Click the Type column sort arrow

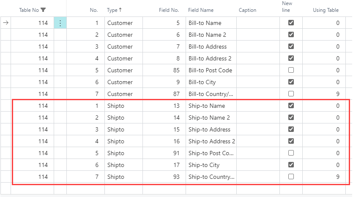[120, 10]
